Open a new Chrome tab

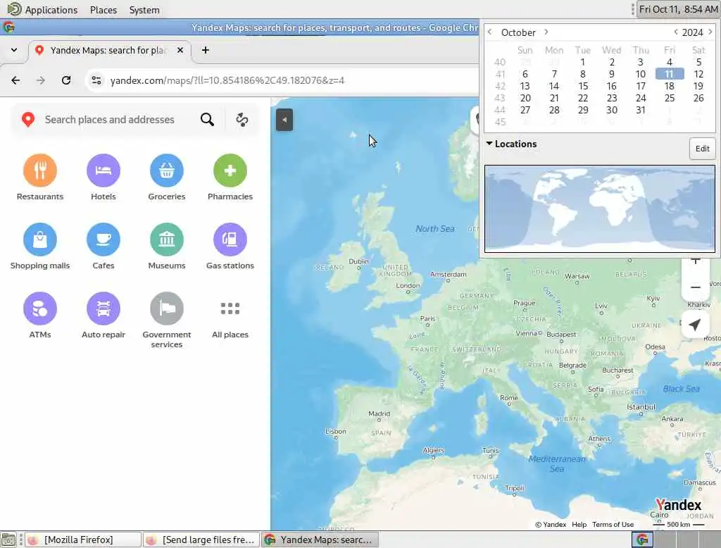click(205, 50)
